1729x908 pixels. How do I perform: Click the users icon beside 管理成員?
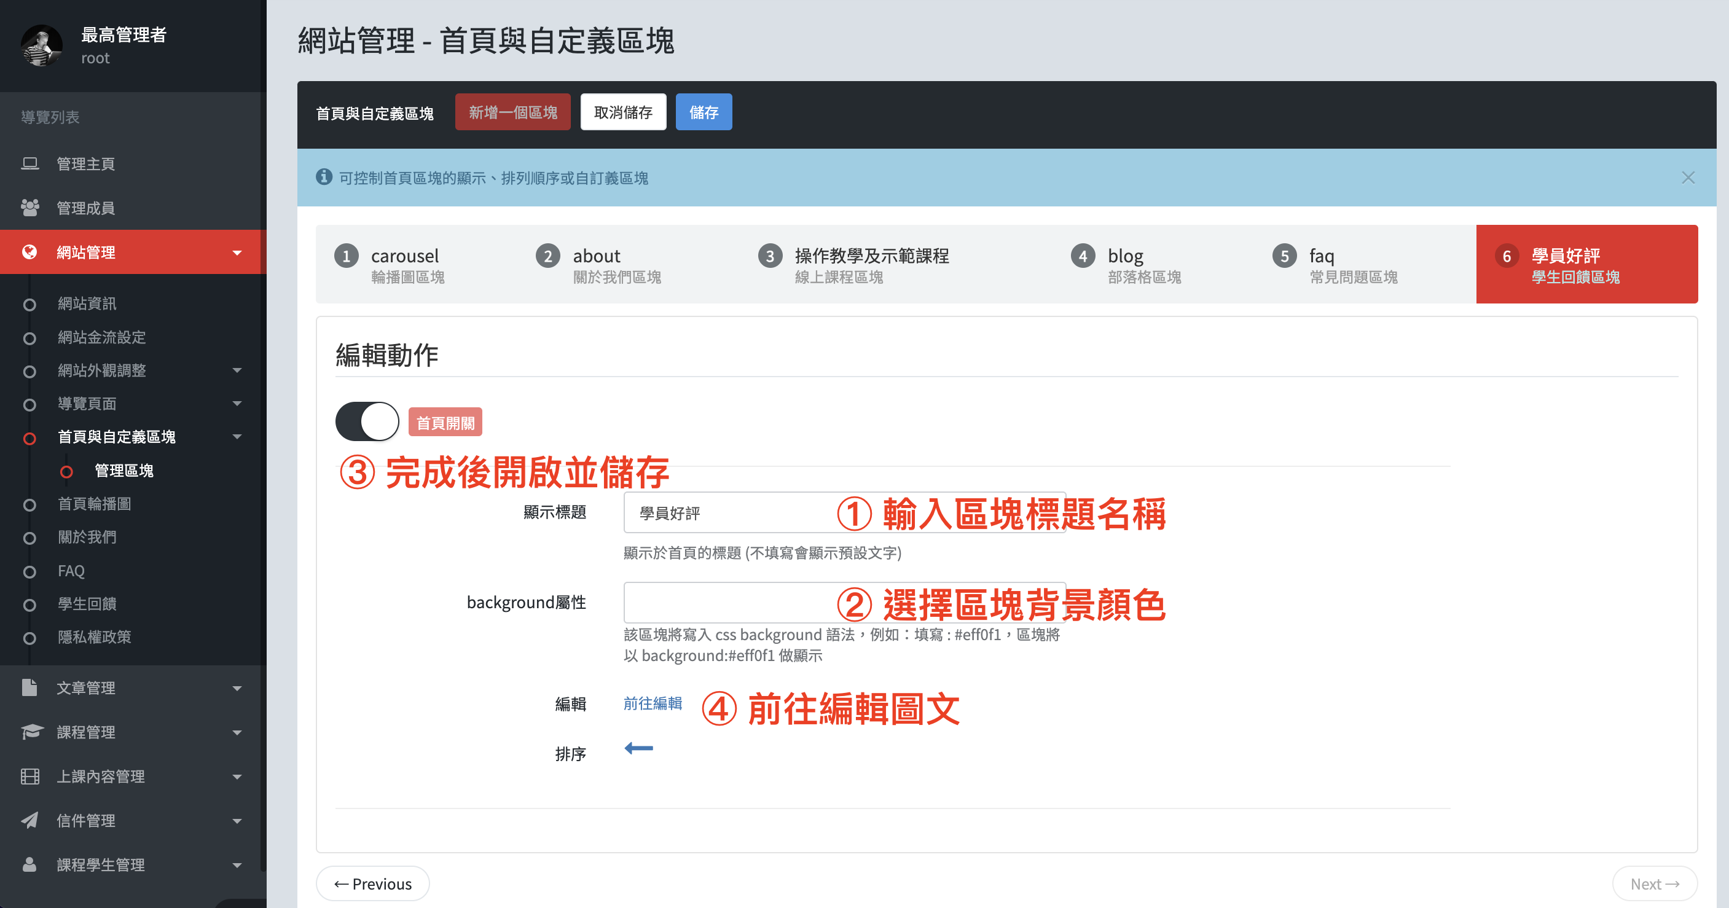pyautogui.click(x=29, y=208)
